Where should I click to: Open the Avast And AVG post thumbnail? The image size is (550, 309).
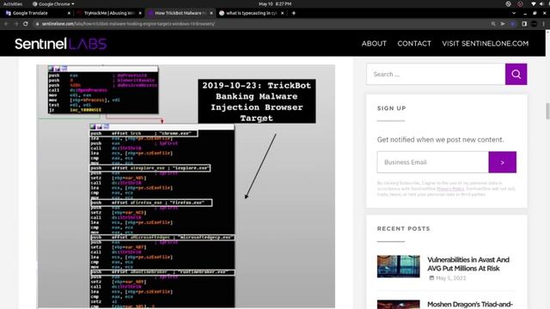click(x=398, y=266)
